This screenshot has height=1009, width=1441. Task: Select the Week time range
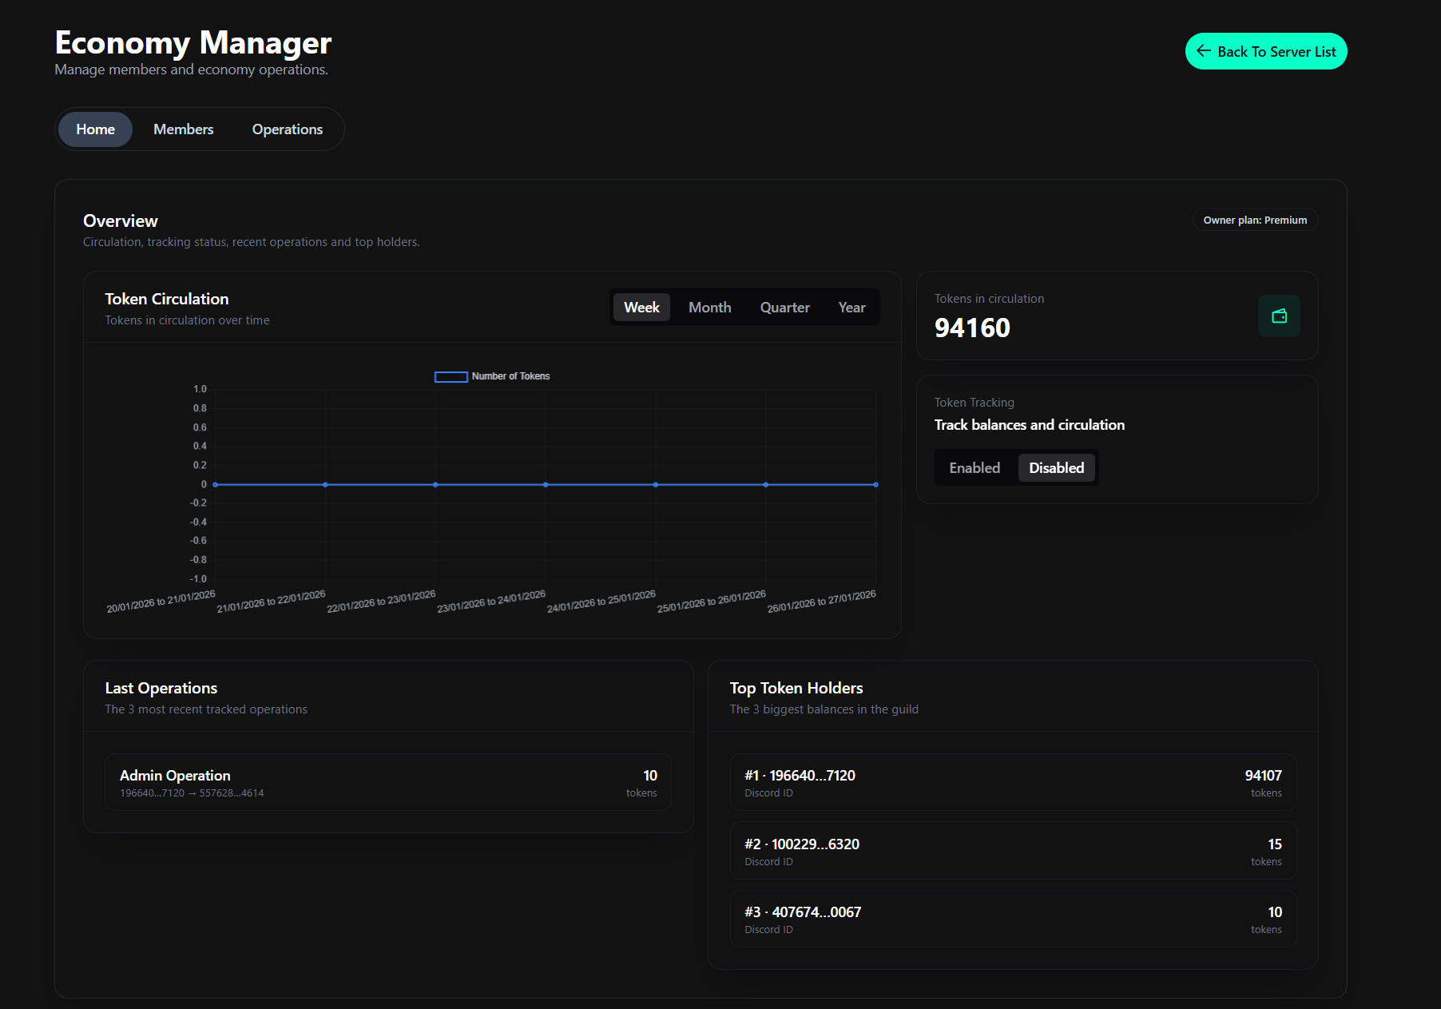tap(641, 307)
